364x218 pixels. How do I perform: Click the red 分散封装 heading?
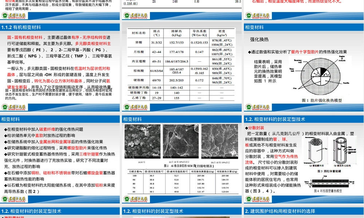[256, 128]
